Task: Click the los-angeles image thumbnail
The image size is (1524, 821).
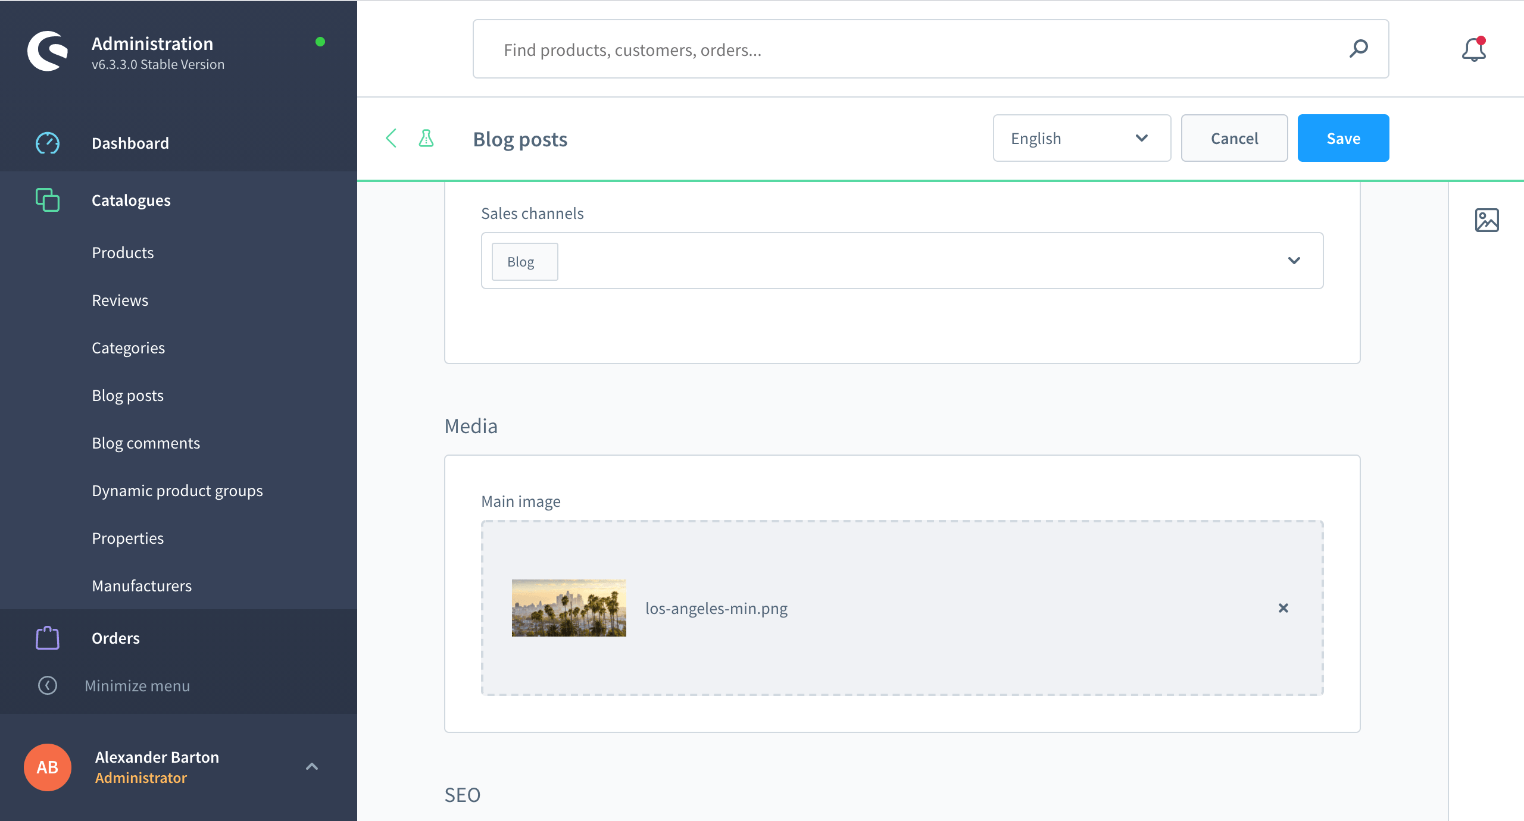Action: point(569,608)
